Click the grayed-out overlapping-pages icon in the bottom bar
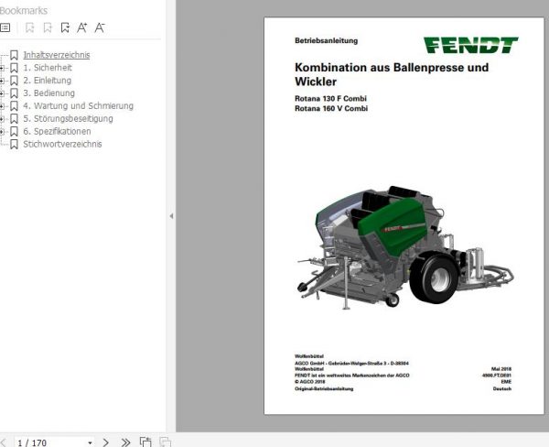Screen dimensions: 549x447 [x=165, y=442]
